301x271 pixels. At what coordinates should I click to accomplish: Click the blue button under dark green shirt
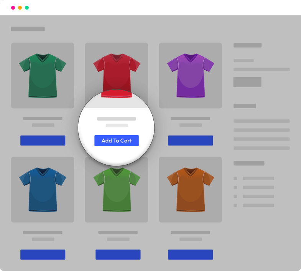coord(43,140)
